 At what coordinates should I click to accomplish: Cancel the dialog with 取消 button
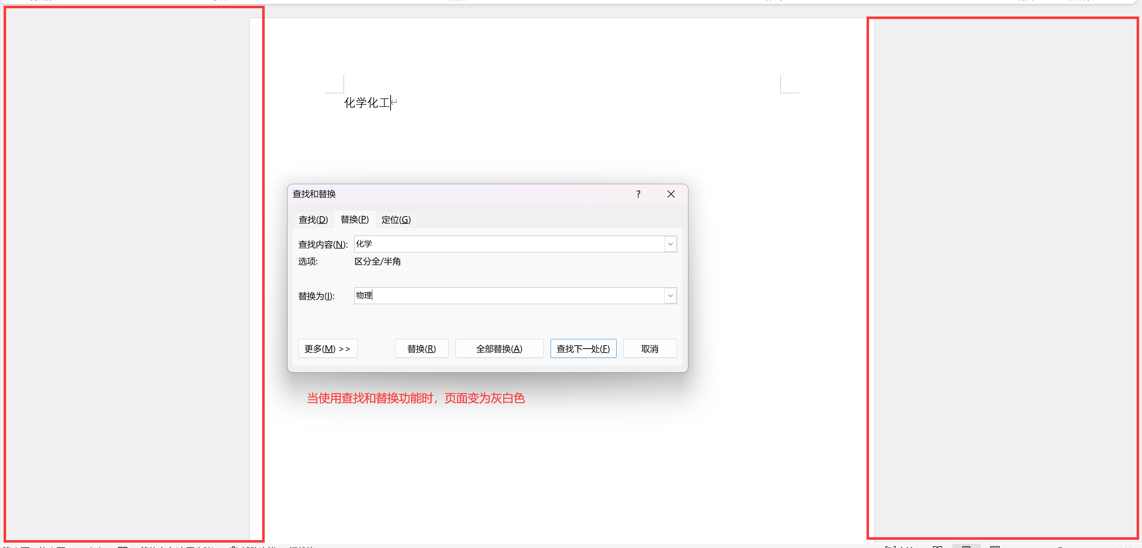(x=650, y=349)
